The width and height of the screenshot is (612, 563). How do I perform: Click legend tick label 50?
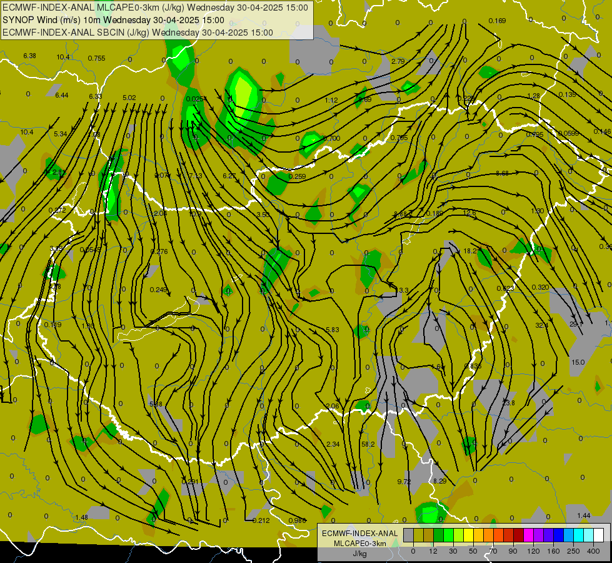(x=473, y=551)
